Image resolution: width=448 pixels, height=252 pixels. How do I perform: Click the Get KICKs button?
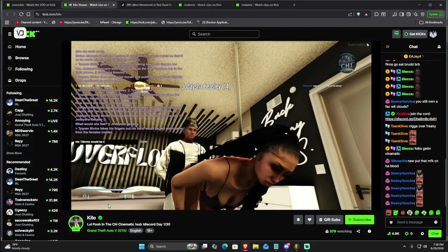[x=415, y=34]
